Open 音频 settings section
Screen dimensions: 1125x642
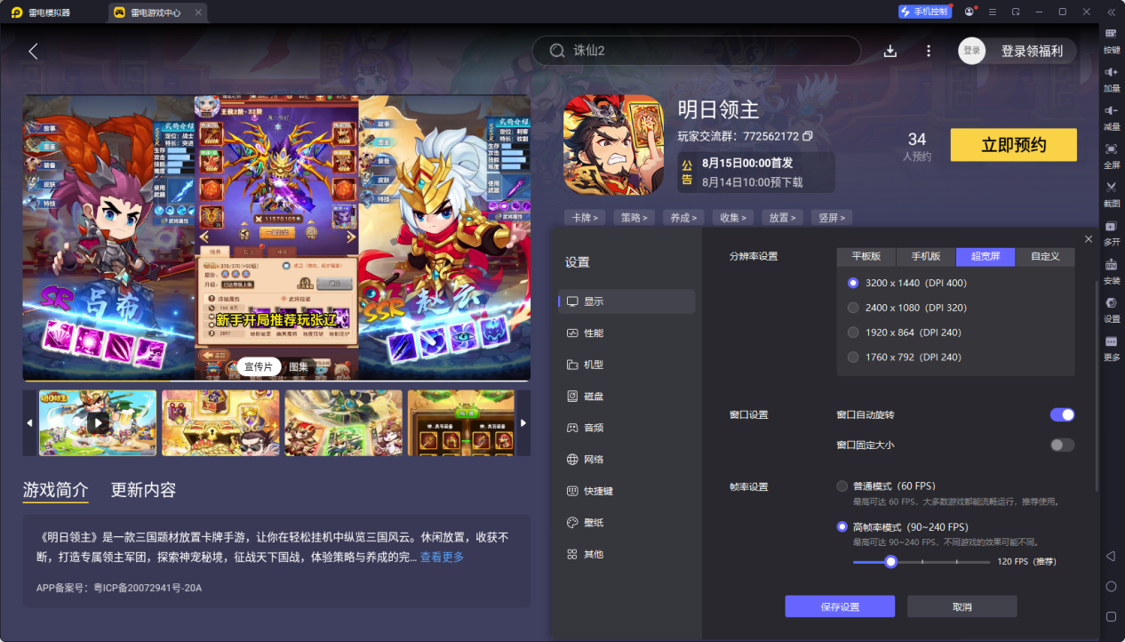click(626, 428)
